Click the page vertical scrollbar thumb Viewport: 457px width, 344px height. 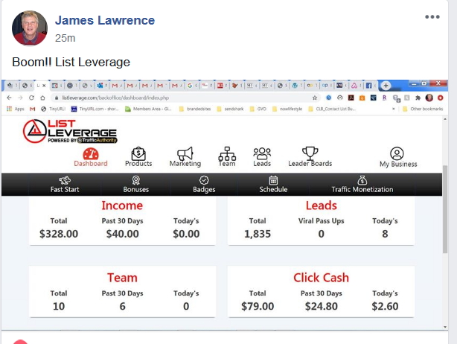point(445,209)
